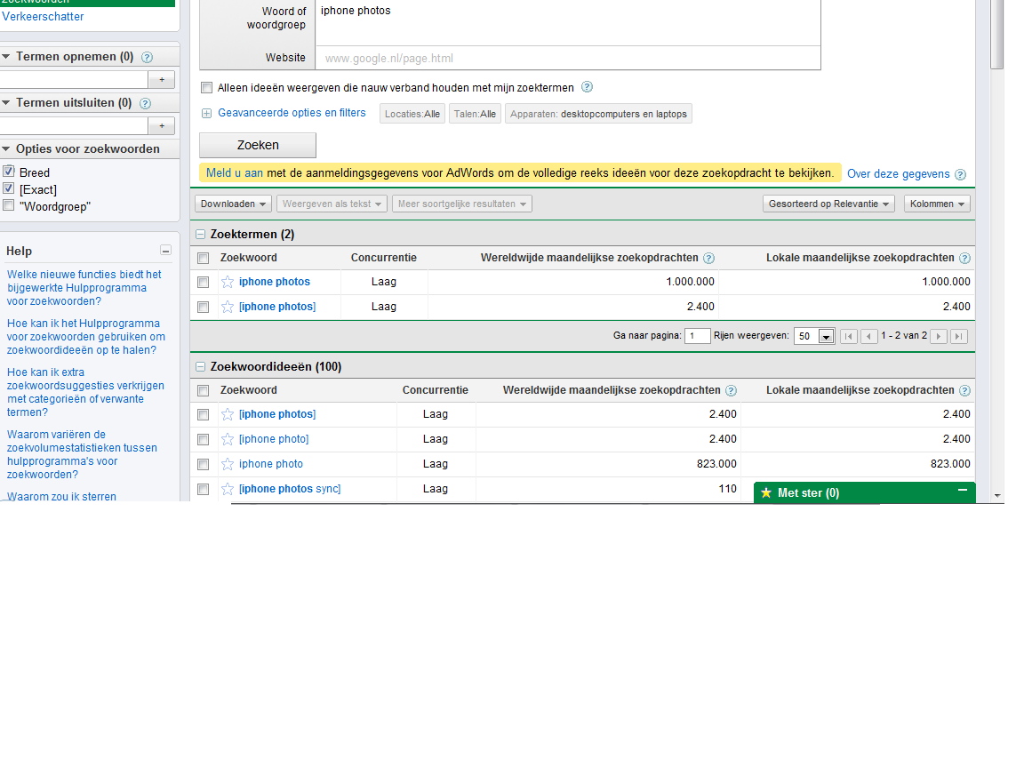Collapse the Termen opnemen section
Image resolution: width=1024 pixels, height=768 pixels.
(6, 57)
